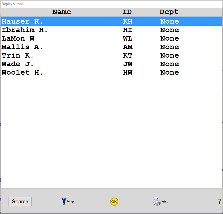223x214 pixels.
Task: Click the Name column header
Action: [62, 12]
